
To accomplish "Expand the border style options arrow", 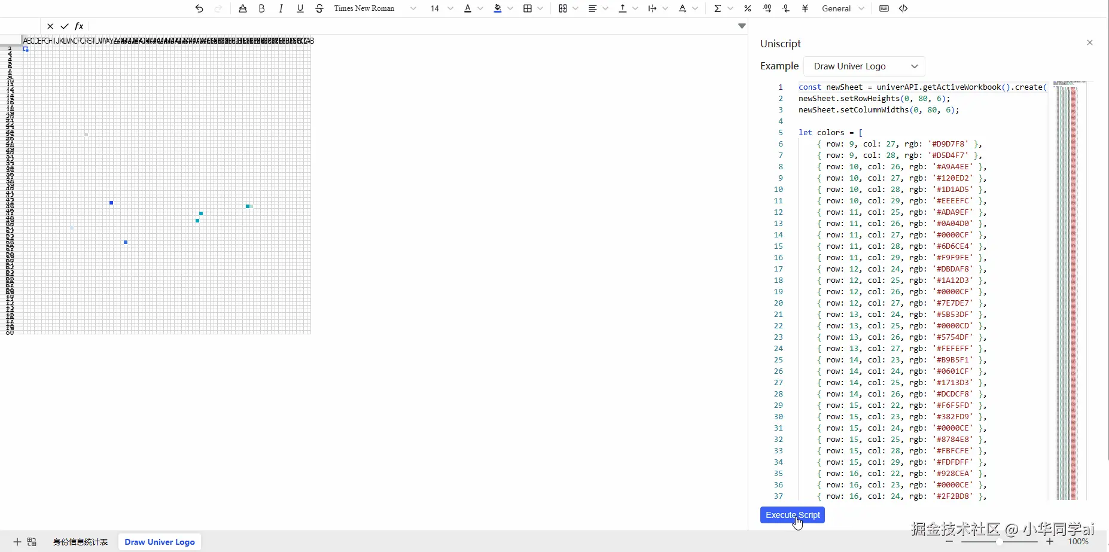I will pyautogui.click(x=540, y=8).
